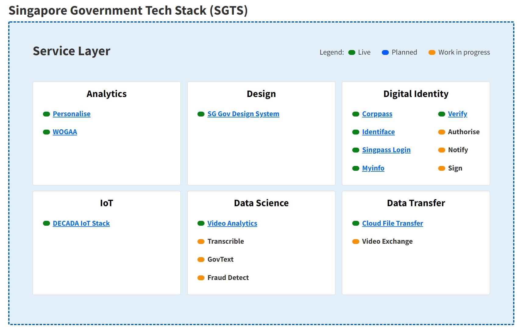
Task: Click the status dot beside SG Gov Design System
Action: pyautogui.click(x=201, y=114)
